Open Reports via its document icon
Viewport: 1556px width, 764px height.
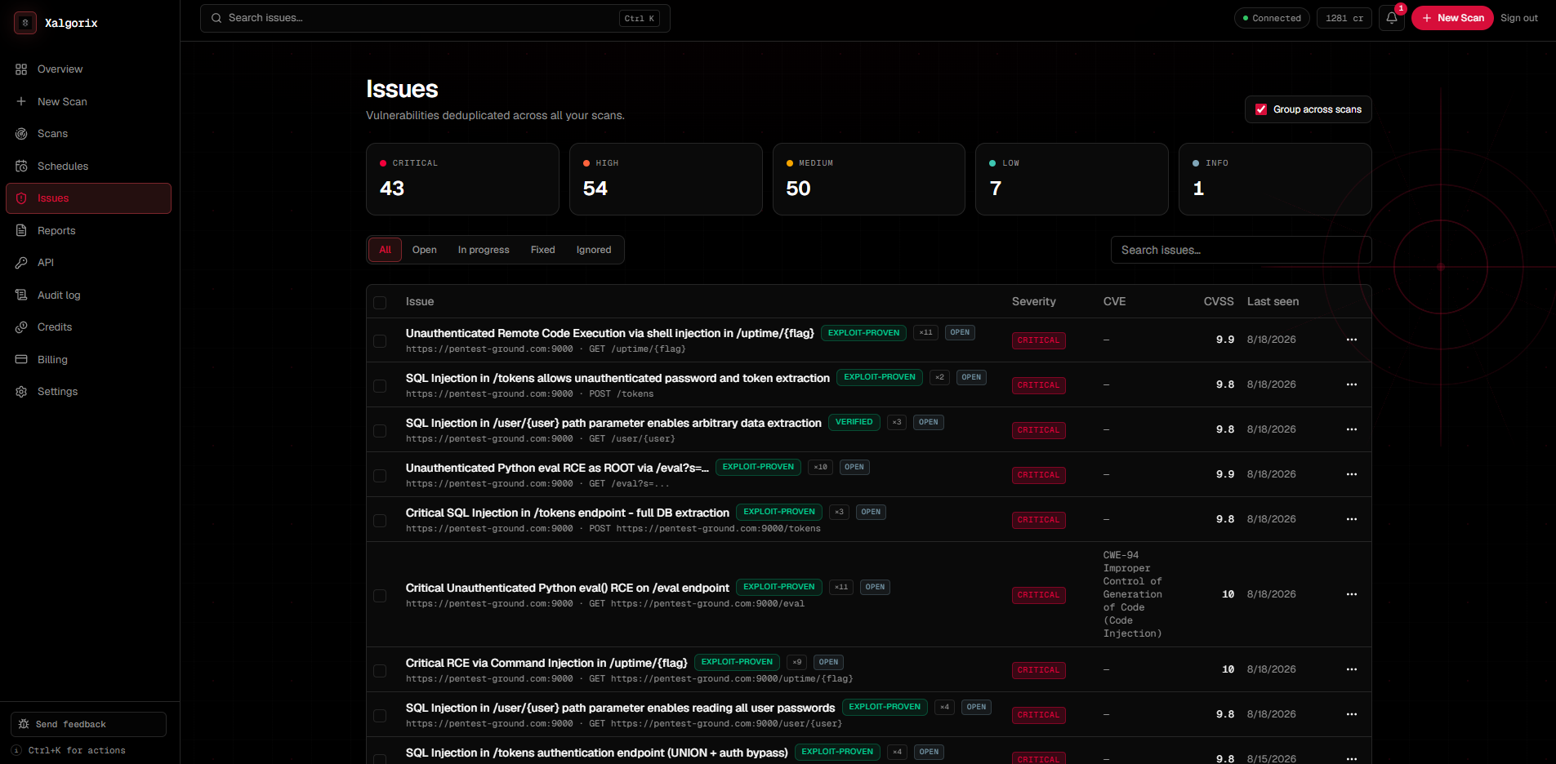coord(21,230)
